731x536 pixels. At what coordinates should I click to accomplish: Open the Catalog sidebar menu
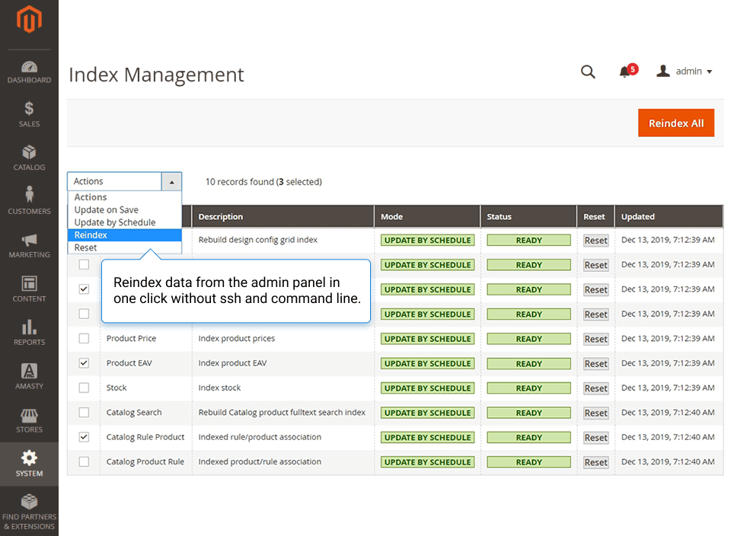click(x=29, y=158)
